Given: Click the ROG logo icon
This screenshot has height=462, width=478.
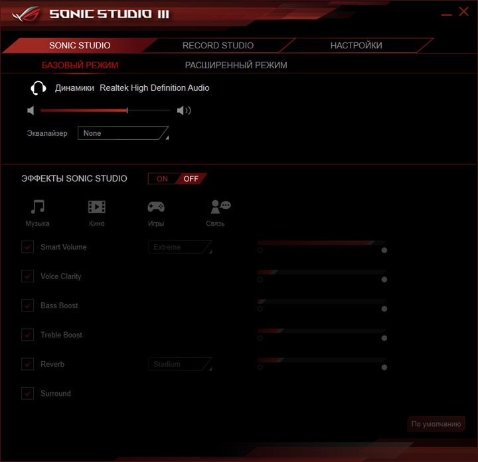Looking at the screenshot, I should coord(26,14).
